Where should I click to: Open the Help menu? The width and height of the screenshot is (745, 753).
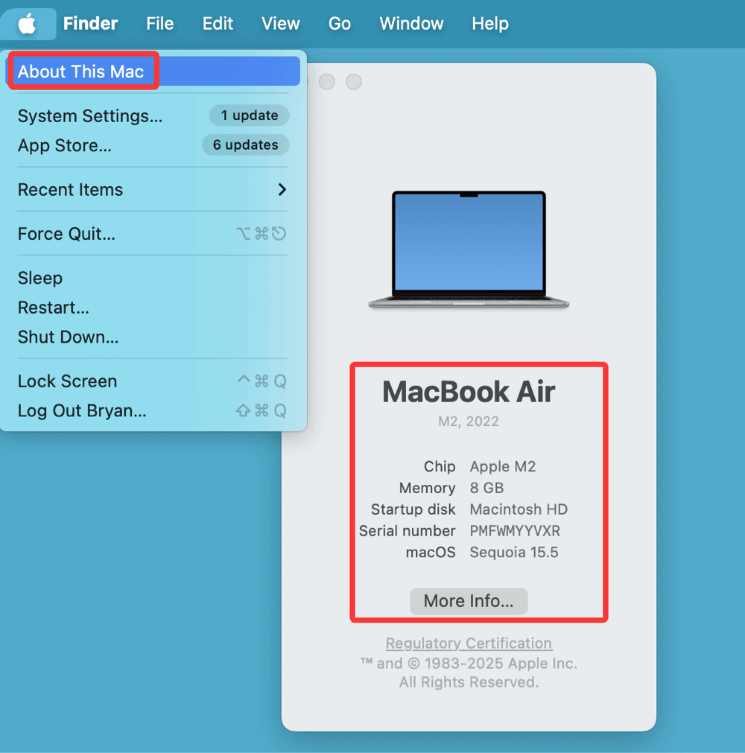pyautogui.click(x=489, y=23)
